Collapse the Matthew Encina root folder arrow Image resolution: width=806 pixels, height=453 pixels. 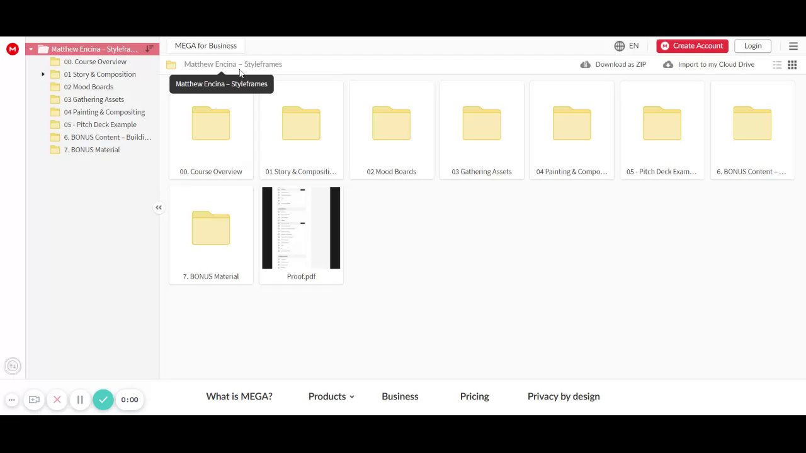(x=31, y=49)
